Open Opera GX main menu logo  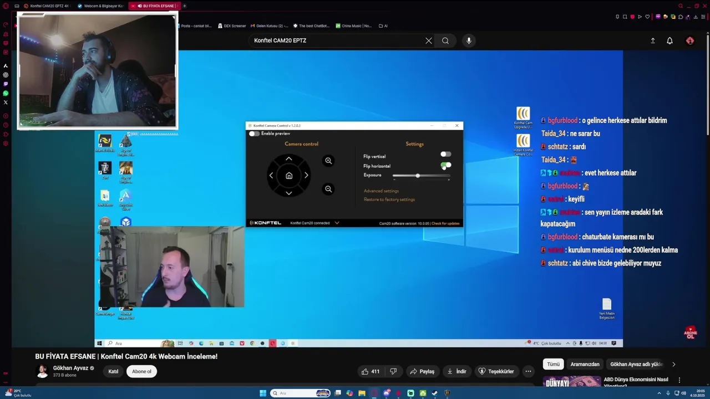tap(5, 6)
